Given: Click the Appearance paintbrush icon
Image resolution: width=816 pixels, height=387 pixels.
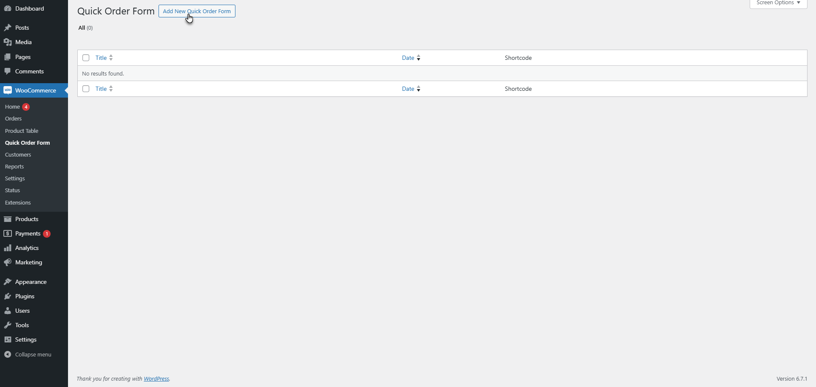Looking at the screenshot, I should [x=8, y=282].
